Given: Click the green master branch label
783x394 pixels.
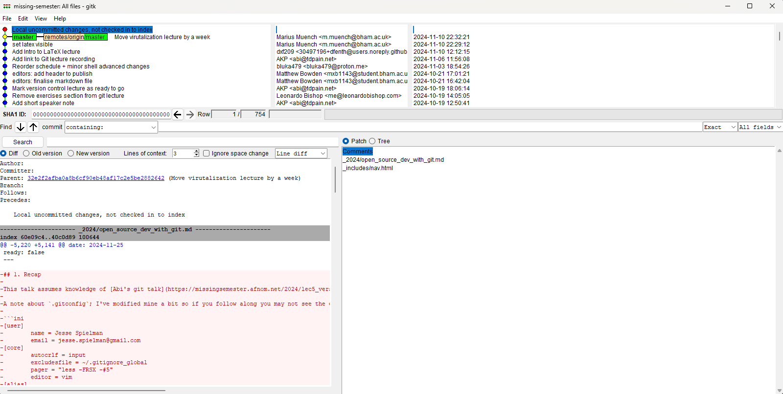Looking at the screenshot, I should point(24,37).
